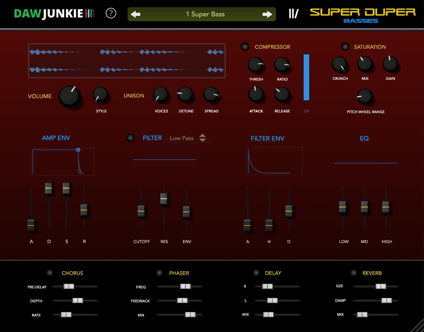This screenshot has width=424, height=332.
Task: Click the Saturation Mix knob
Action: click(365, 64)
